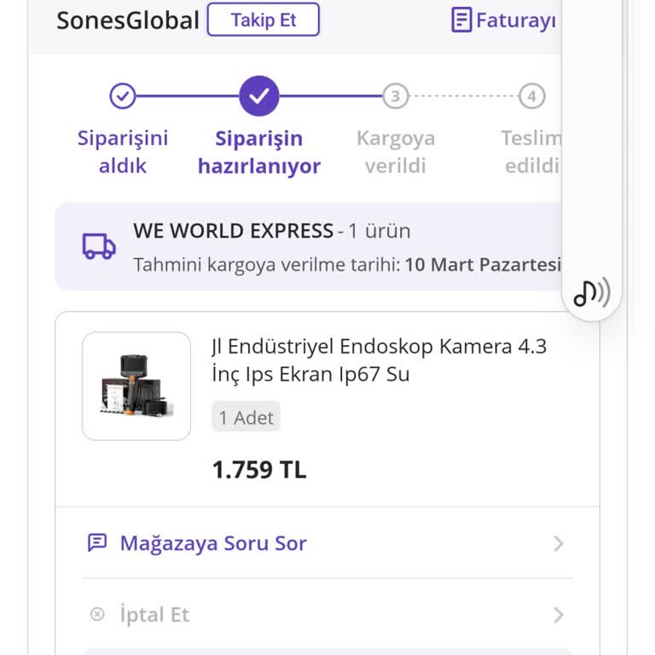Image resolution: width=655 pixels, height=655 pixels.
Task: Click the invoice document icon
Action: (461, 20)
